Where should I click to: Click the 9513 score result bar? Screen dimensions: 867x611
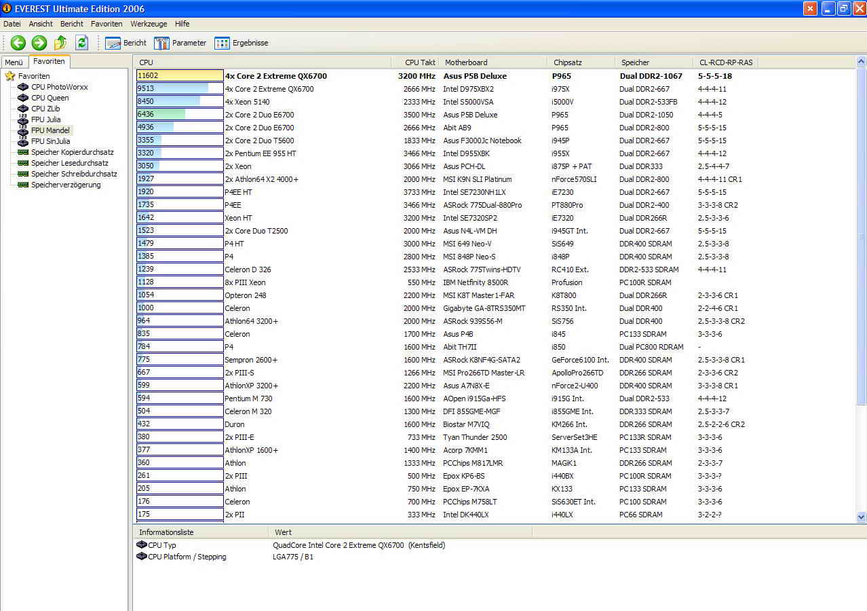(x=180, y=89)
